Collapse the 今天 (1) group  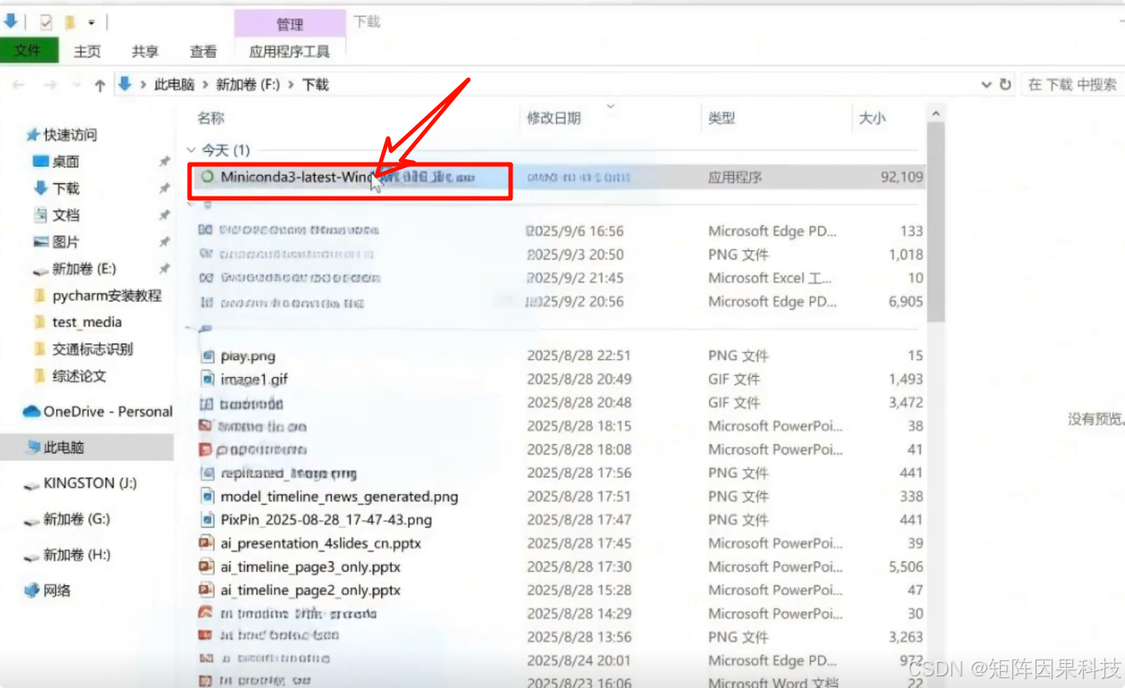coord(190,150)
